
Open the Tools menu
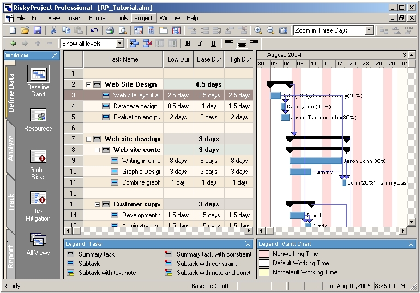click(x=121, y=18)
